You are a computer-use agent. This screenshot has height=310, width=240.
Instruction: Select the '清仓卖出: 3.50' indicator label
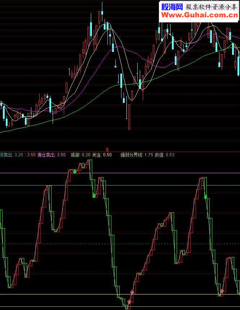pos(51,155)
